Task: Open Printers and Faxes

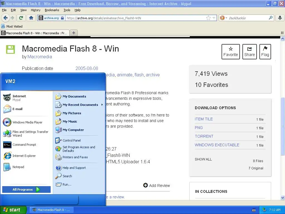Action: click(79, 157)
